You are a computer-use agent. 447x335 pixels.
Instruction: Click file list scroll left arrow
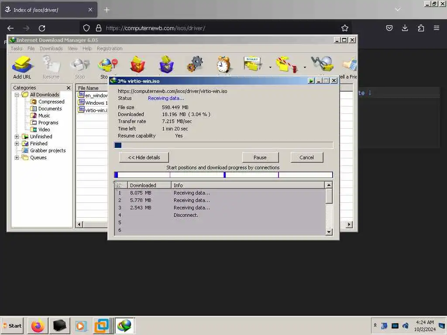coord(79,225)
